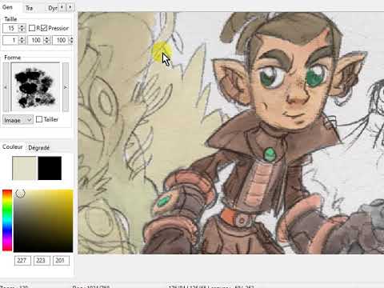
Task: Switch to the Couleur tab
Action: (x=13, y=147)
